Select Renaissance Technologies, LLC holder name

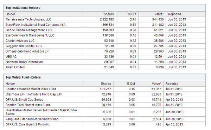tap(28, 19)
